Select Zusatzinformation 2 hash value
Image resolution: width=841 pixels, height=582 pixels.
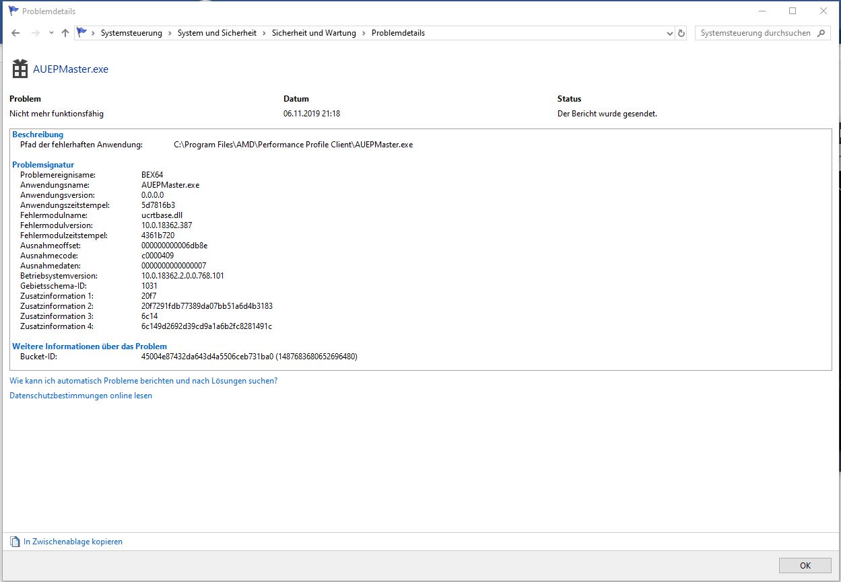207,306
